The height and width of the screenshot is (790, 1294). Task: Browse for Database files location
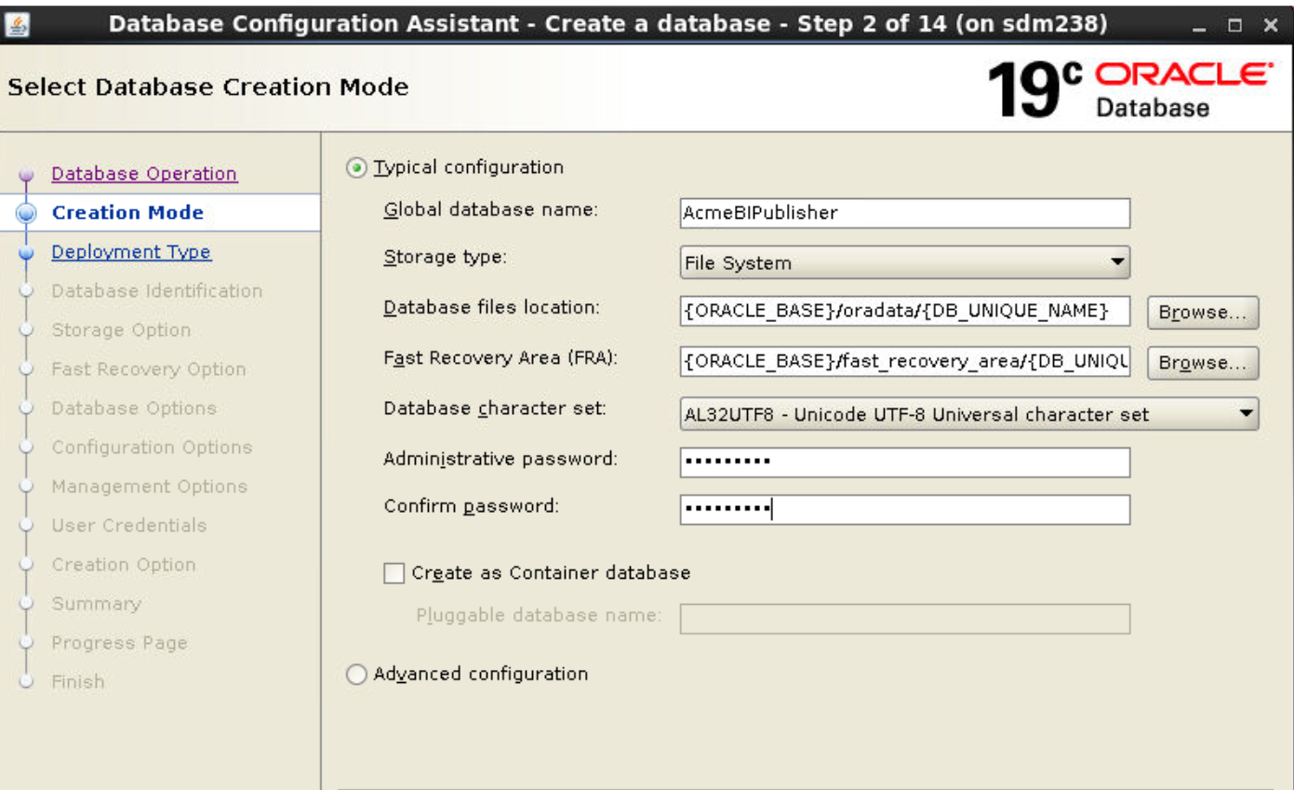tap(1203, 313)
